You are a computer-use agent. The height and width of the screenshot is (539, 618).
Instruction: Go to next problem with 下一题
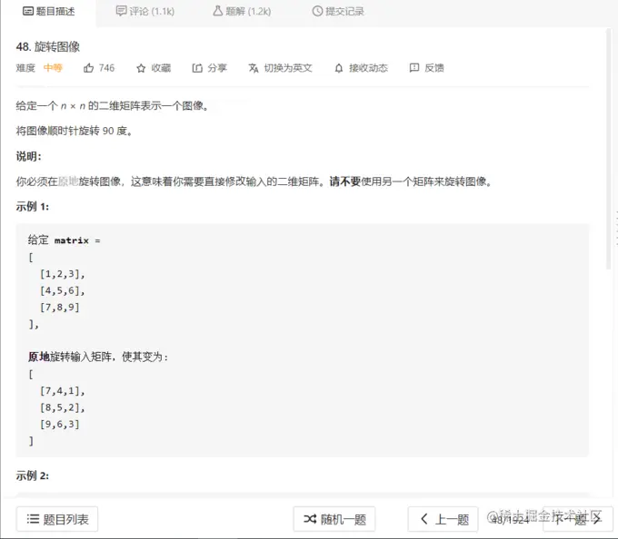[578, 519]
